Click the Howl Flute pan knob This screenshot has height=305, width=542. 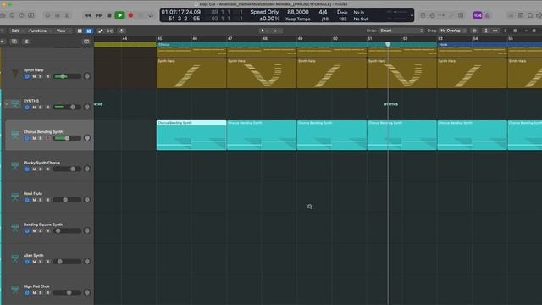87,200
